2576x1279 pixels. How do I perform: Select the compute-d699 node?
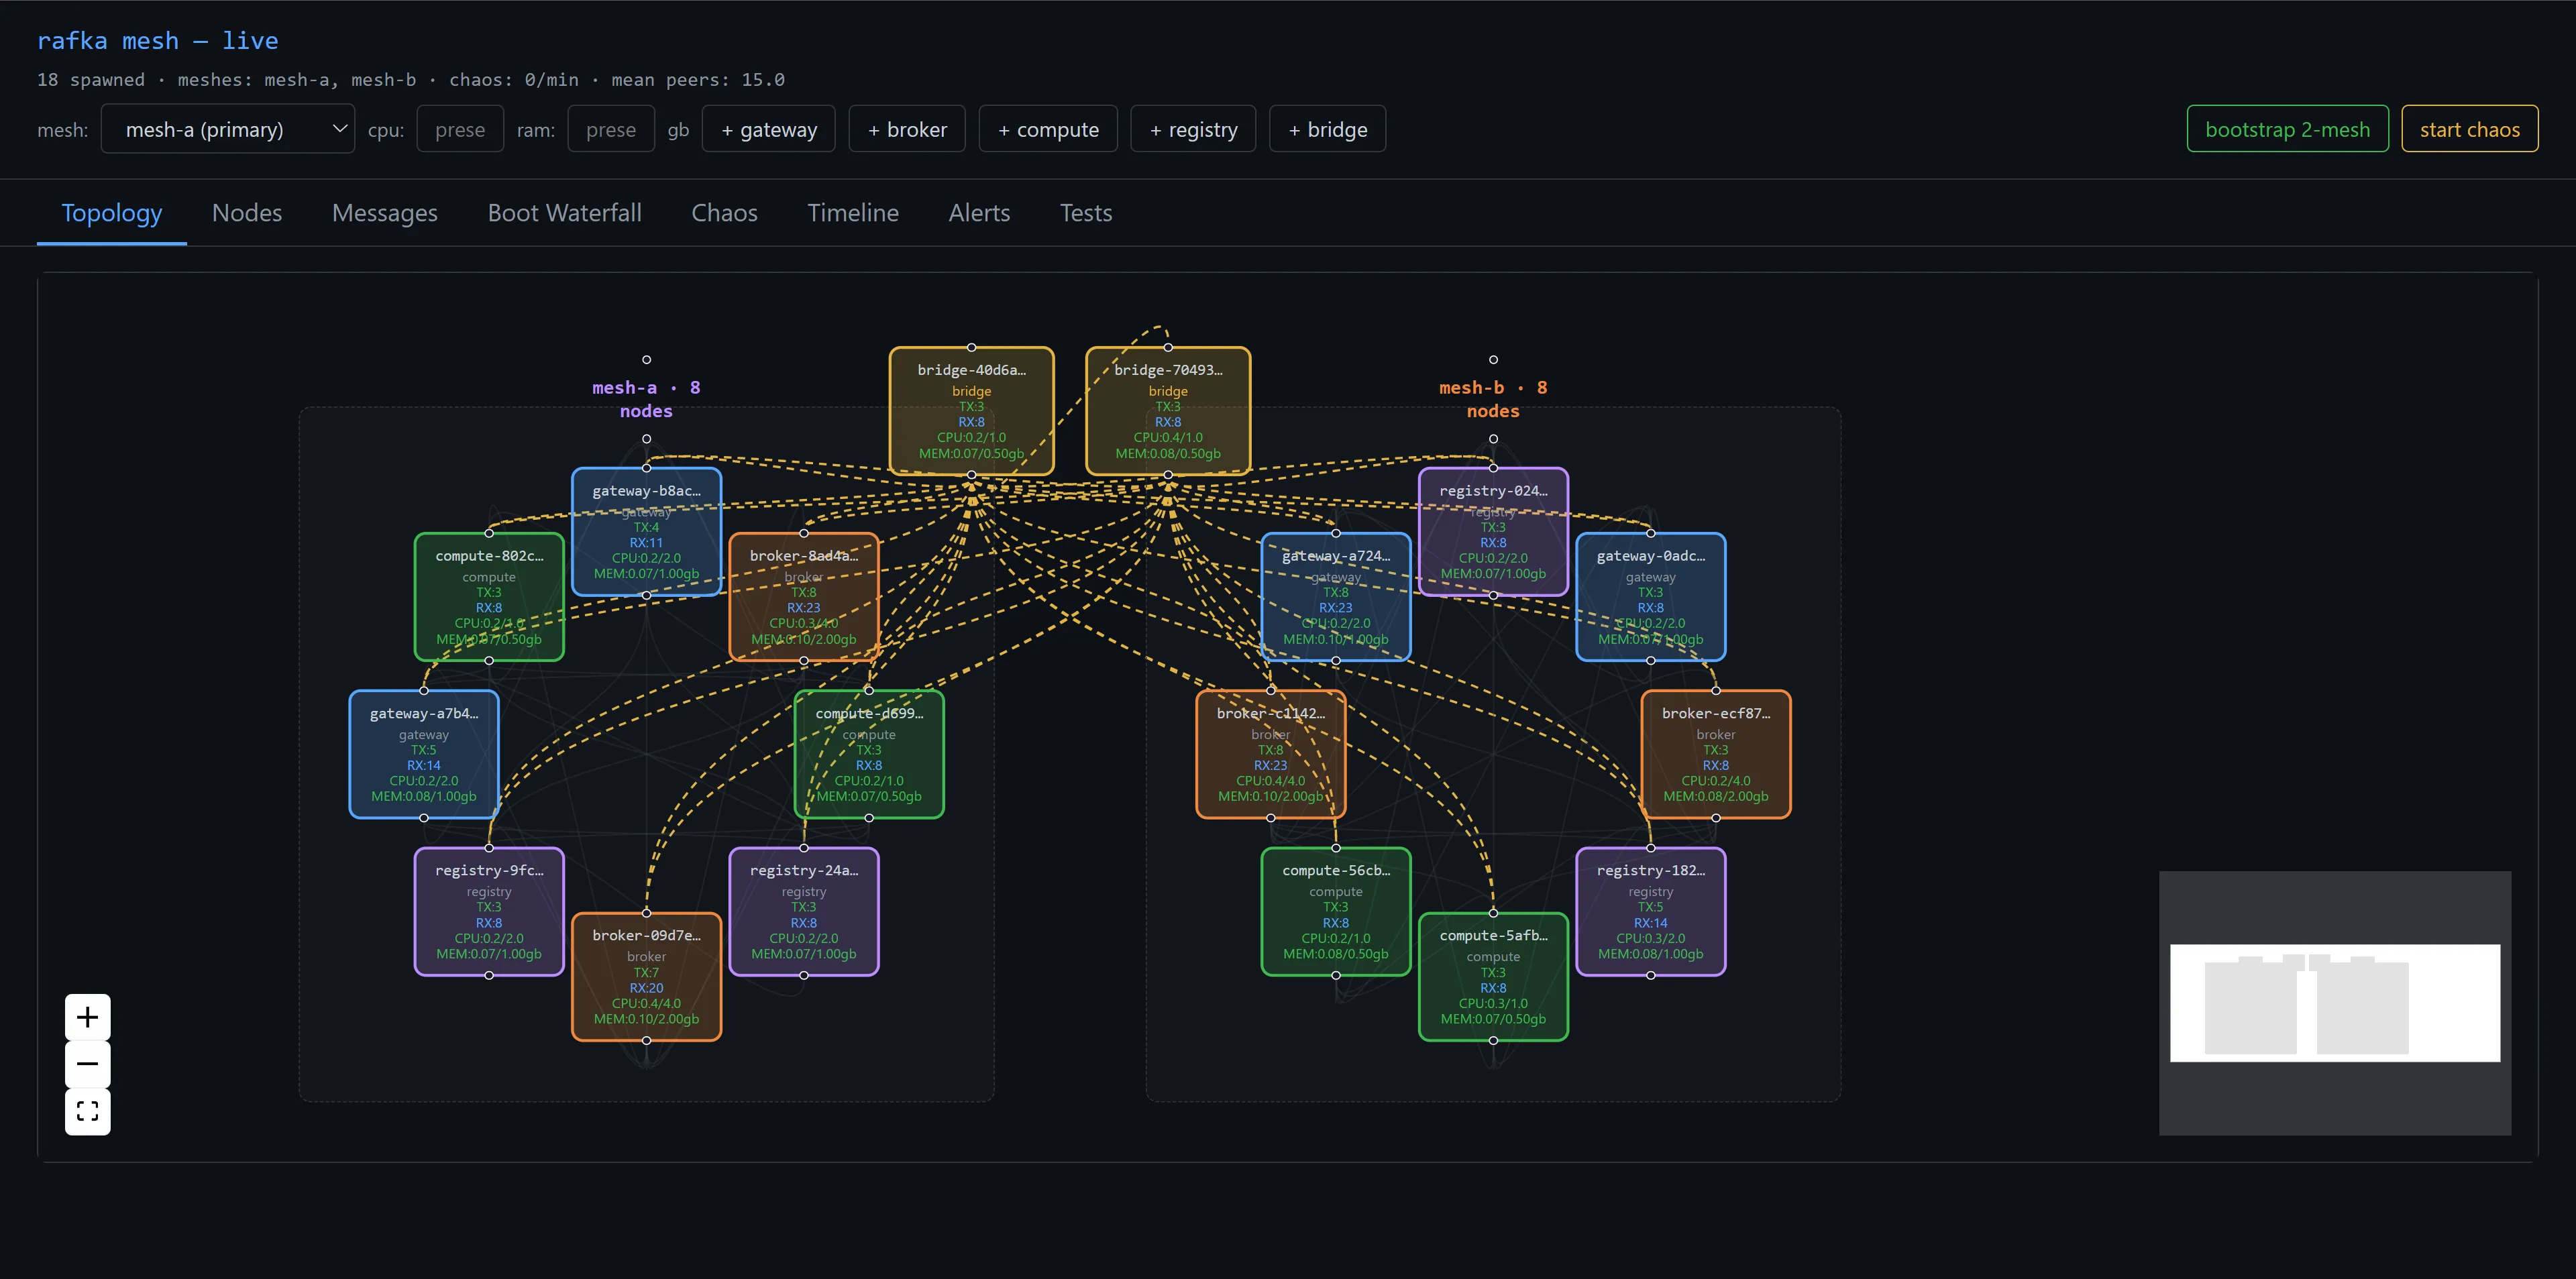869,754
